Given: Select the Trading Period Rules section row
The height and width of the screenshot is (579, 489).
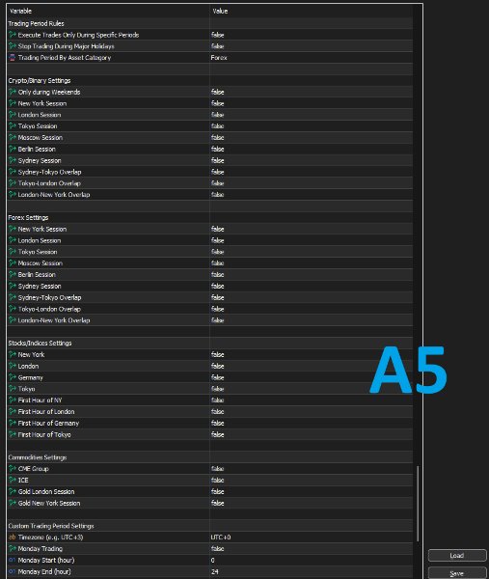Looking at the screenshot, I should [209, 23].
